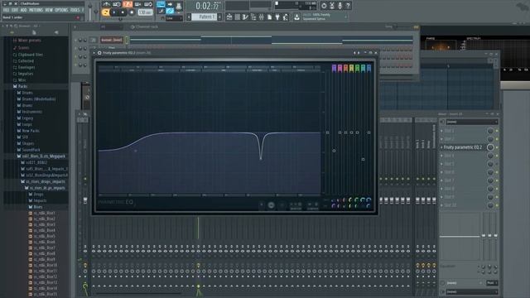Image resolution: width=530 pixels, height=298 pixels.
Task: Click the transport Play button
Action: [x=114, y=12]
